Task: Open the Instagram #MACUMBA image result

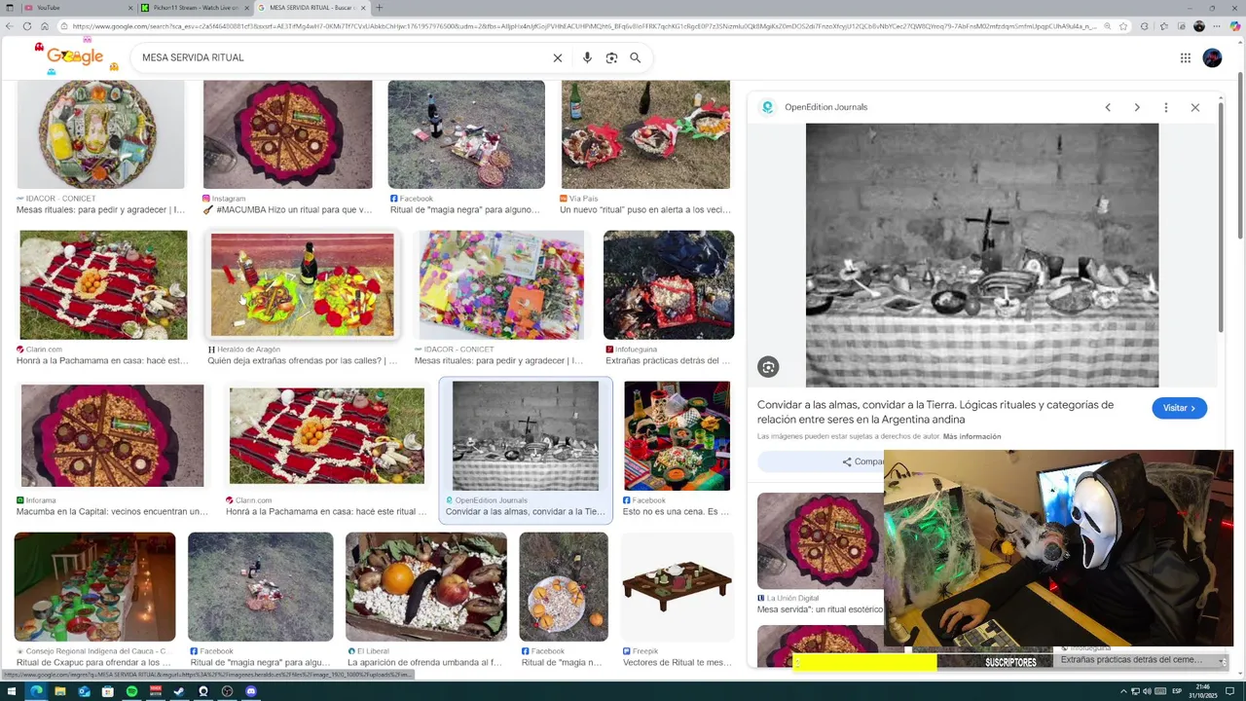Action: tap(287, 134)
